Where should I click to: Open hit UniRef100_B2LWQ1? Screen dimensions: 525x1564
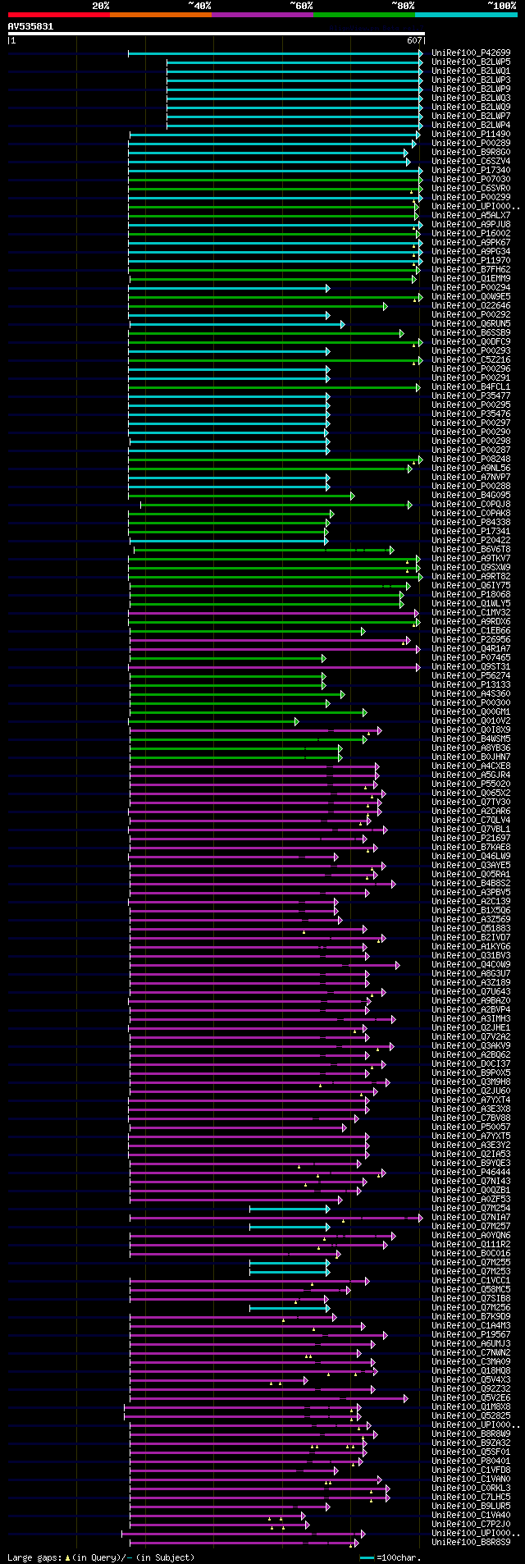(x=471, y=71)
